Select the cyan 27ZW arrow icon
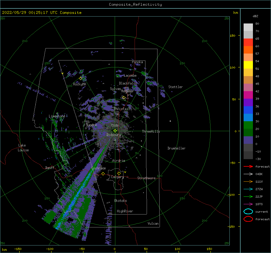The width and height of the screenshot is (271, 253). point(248,189)
